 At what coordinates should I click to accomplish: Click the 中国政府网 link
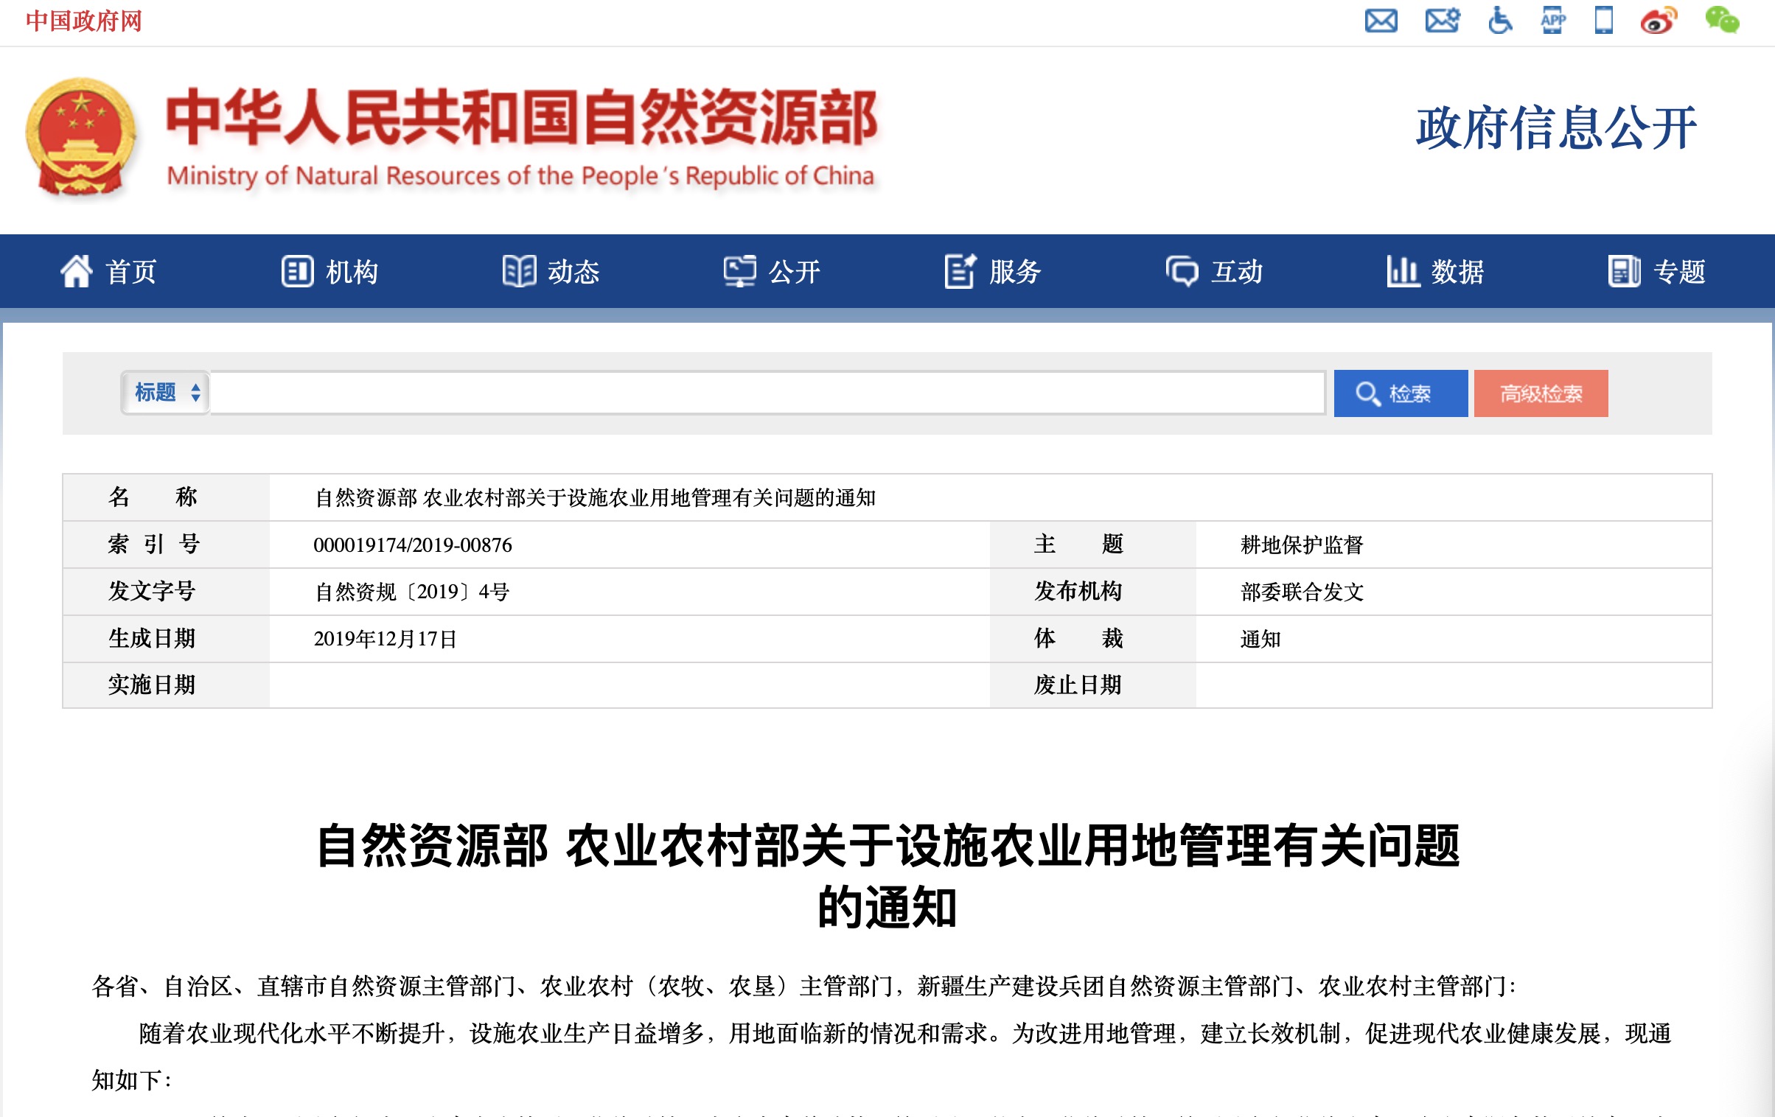coord(83,21)
